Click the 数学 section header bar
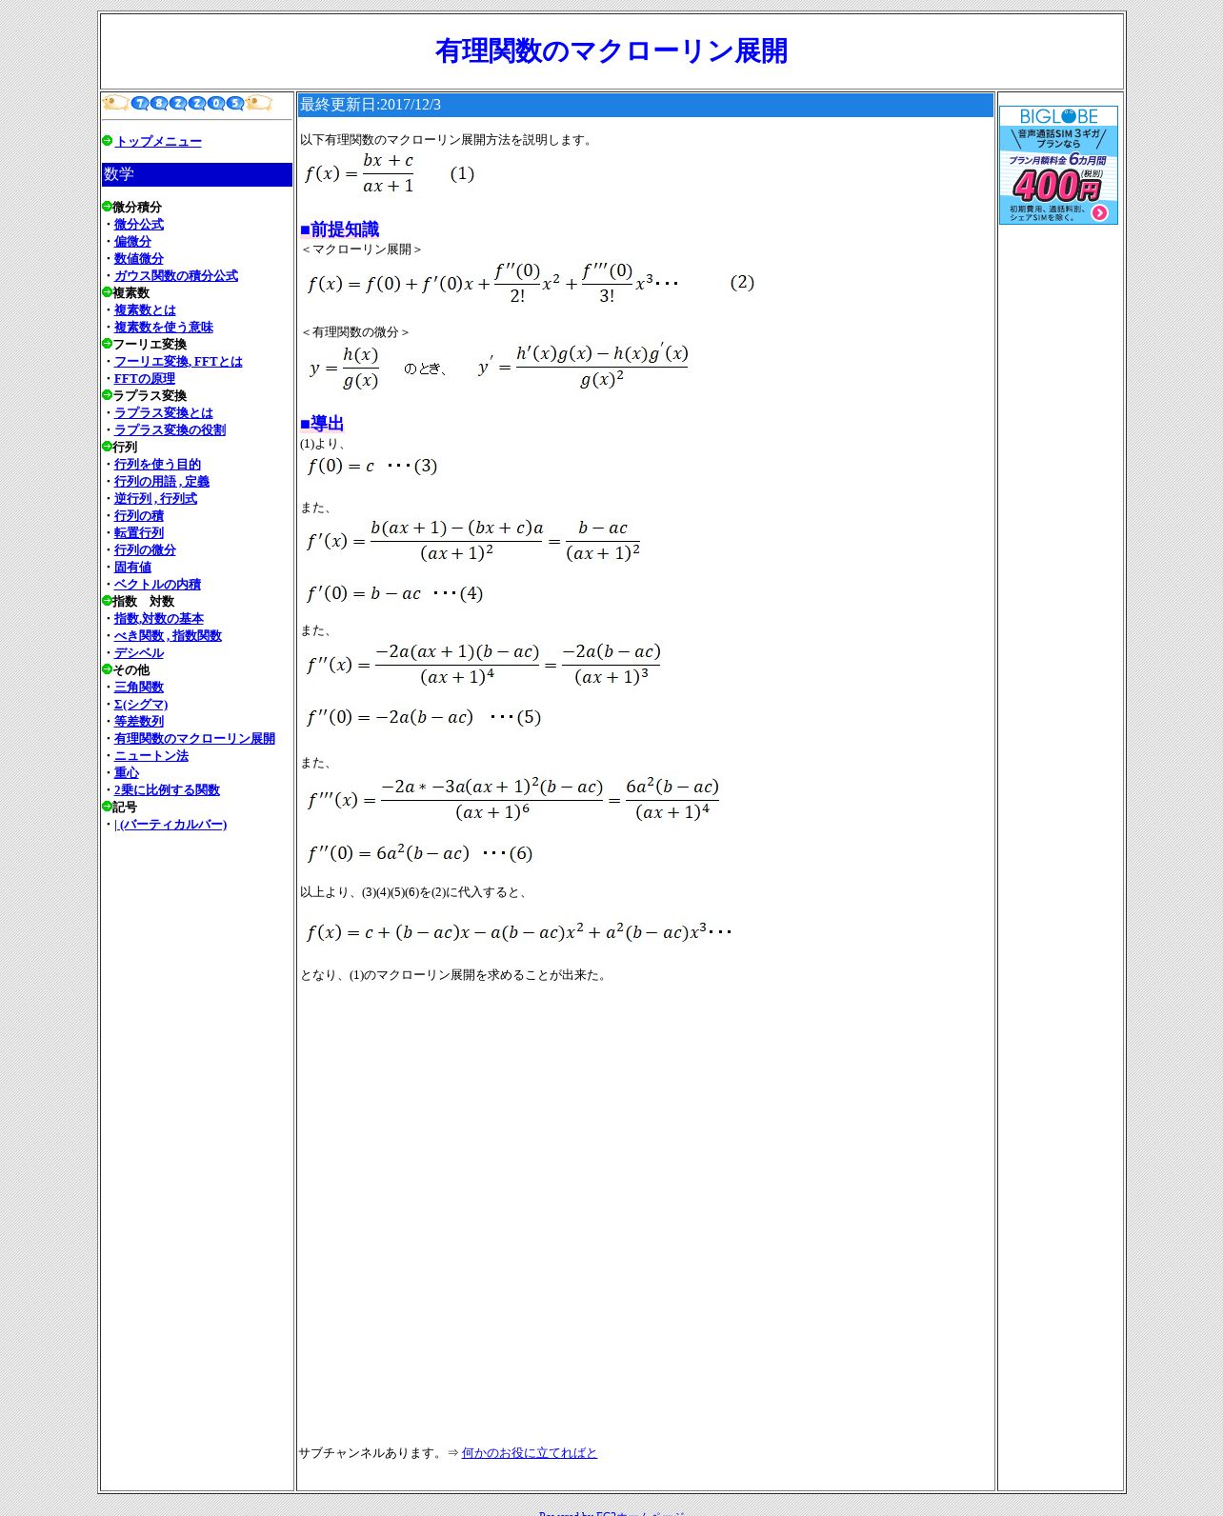Image resolution: width=1223 pixels, height=1516 pixels. (197, 174)
